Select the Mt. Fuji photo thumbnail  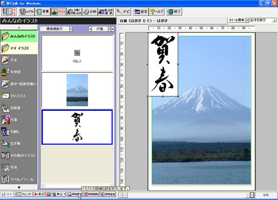point(77,90)
